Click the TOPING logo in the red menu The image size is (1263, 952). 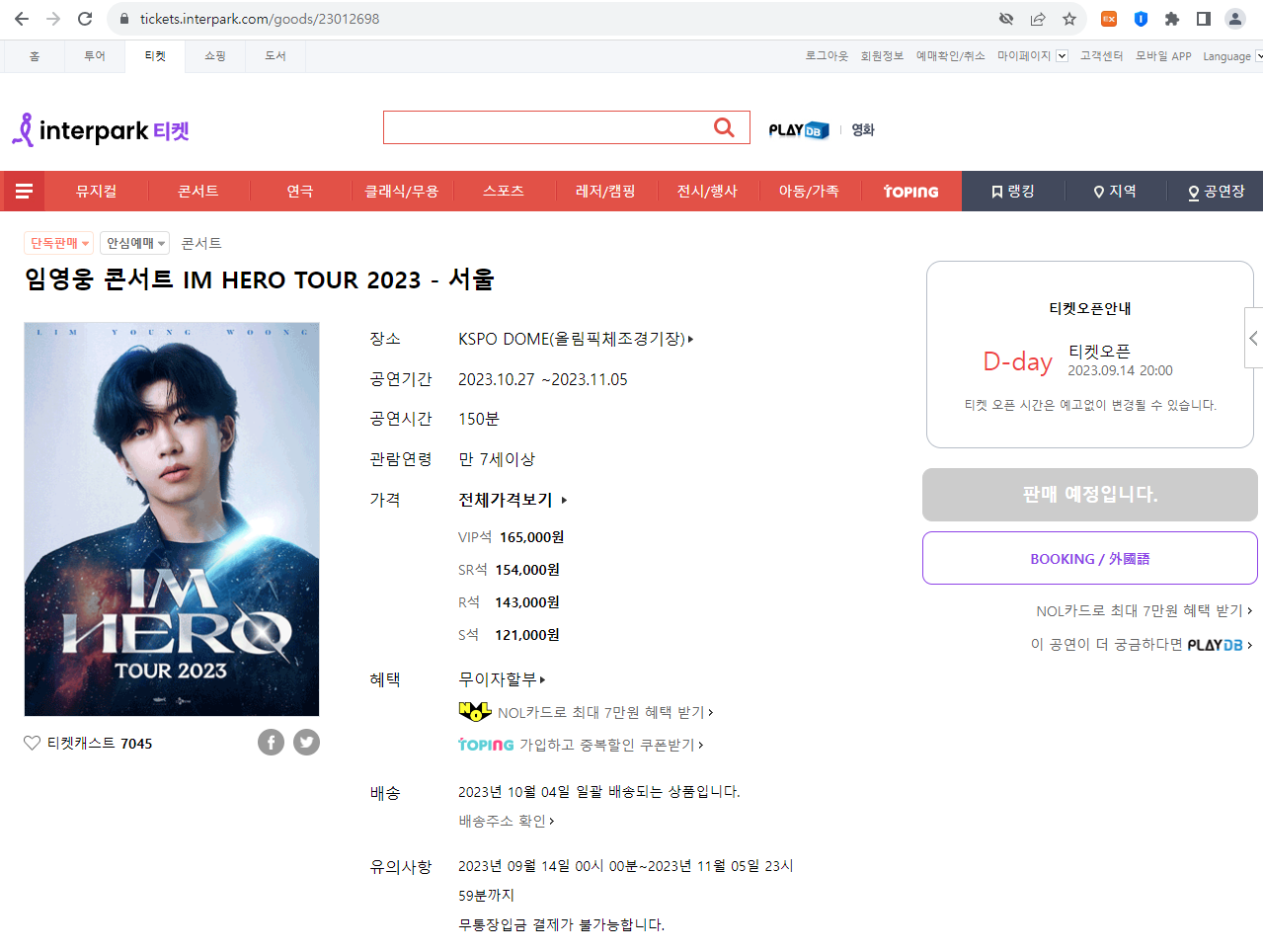(x=910, y=192)
